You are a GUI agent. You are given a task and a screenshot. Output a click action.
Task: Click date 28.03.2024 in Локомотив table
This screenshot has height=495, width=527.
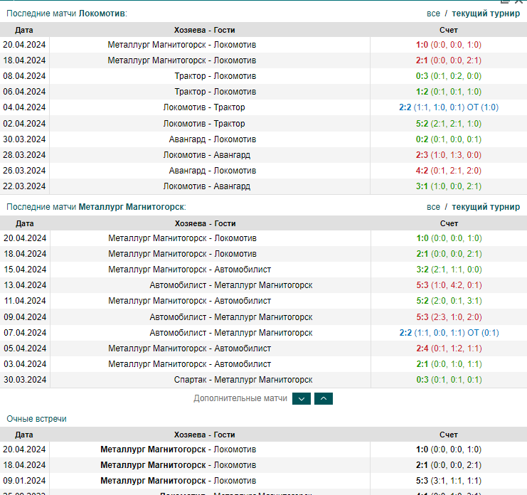tap(24, 155)
